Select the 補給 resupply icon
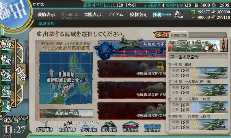 click(x=6, y=59)
